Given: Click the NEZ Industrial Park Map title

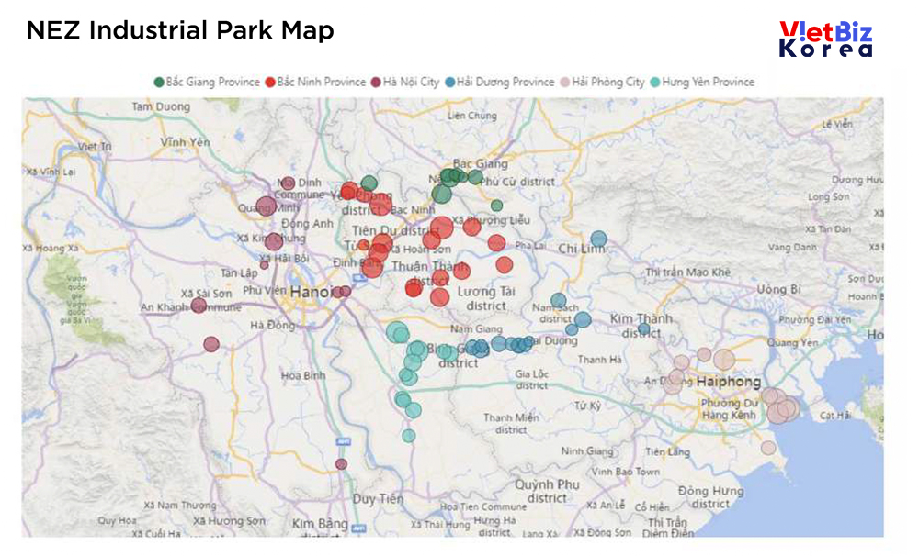Looking at the screenshot, I should [180, 30].
